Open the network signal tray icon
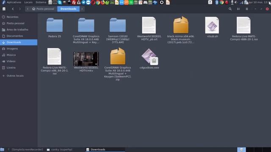 pyautogui.click(x=241, y=3)
